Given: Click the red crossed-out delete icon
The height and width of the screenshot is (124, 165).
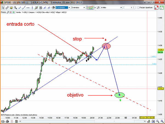Looking at the screenshot, I should [12, 121].
